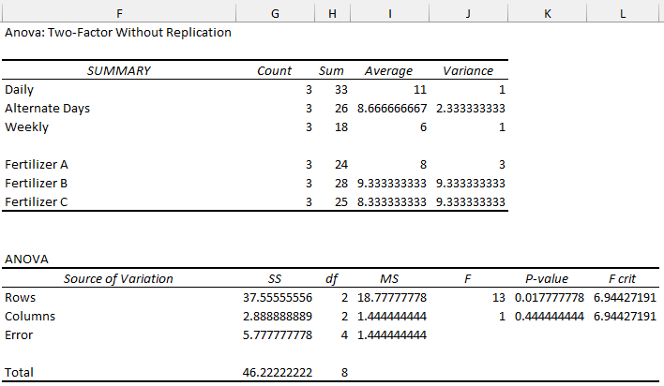Select column K header
This screenshot has height=386, width=664.
point(547,11)
